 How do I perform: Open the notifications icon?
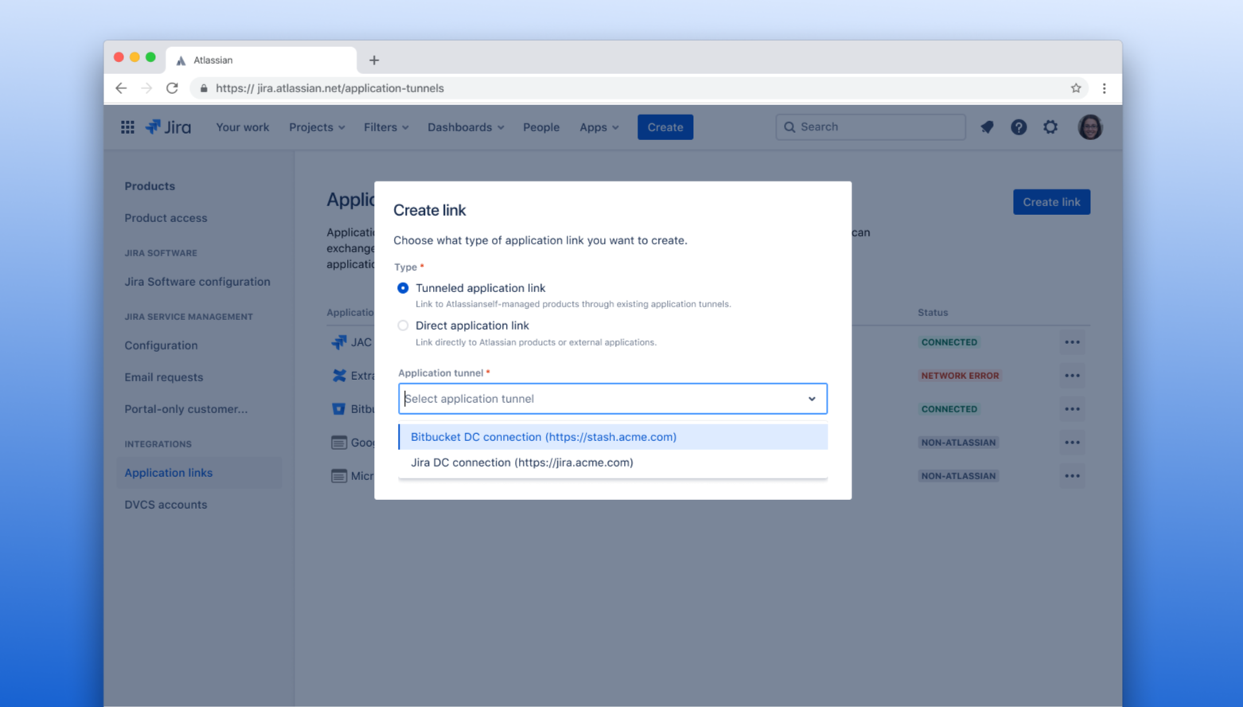click(987, 127)
